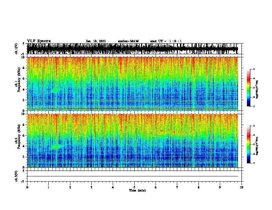Click the red band near 6.5 kHz in ch.2
This screenshot has height=210, width=272.
pos(173,131)
